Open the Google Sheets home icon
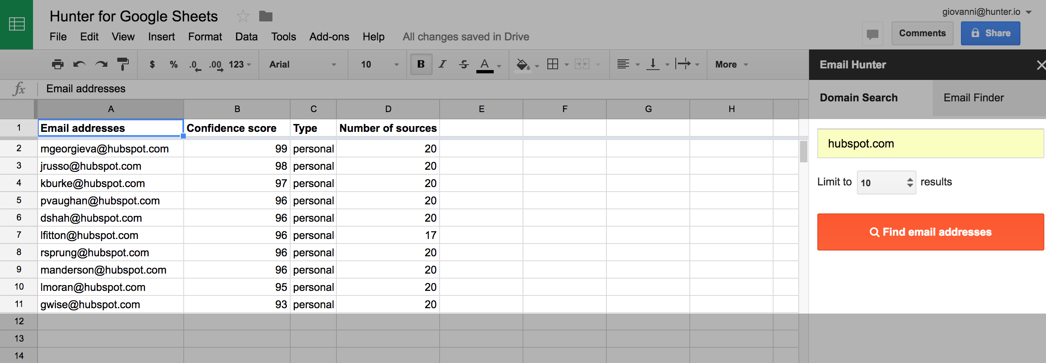 (x=17, y=24)
